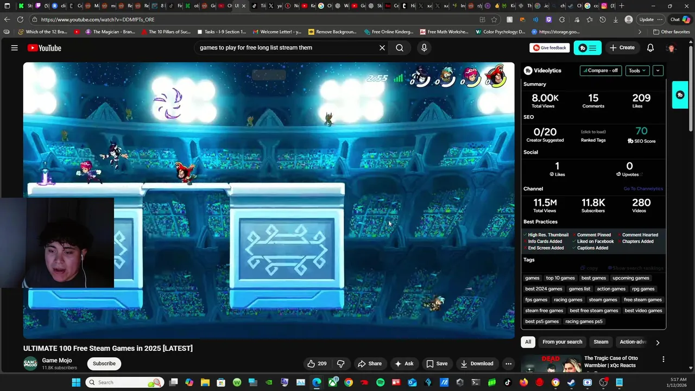Open the TubeBuddy side tab on right edge

[680, 95]
